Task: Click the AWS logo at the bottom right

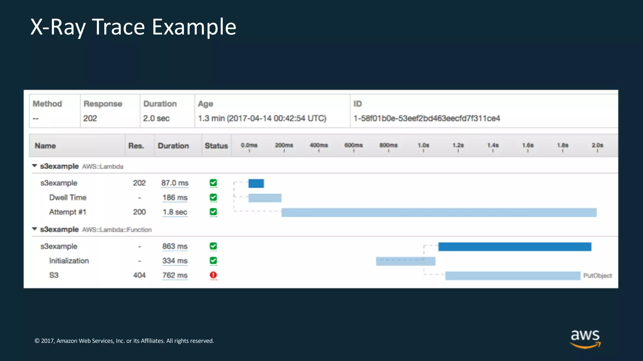Action: pyautogui.click(x=585, y=338)
